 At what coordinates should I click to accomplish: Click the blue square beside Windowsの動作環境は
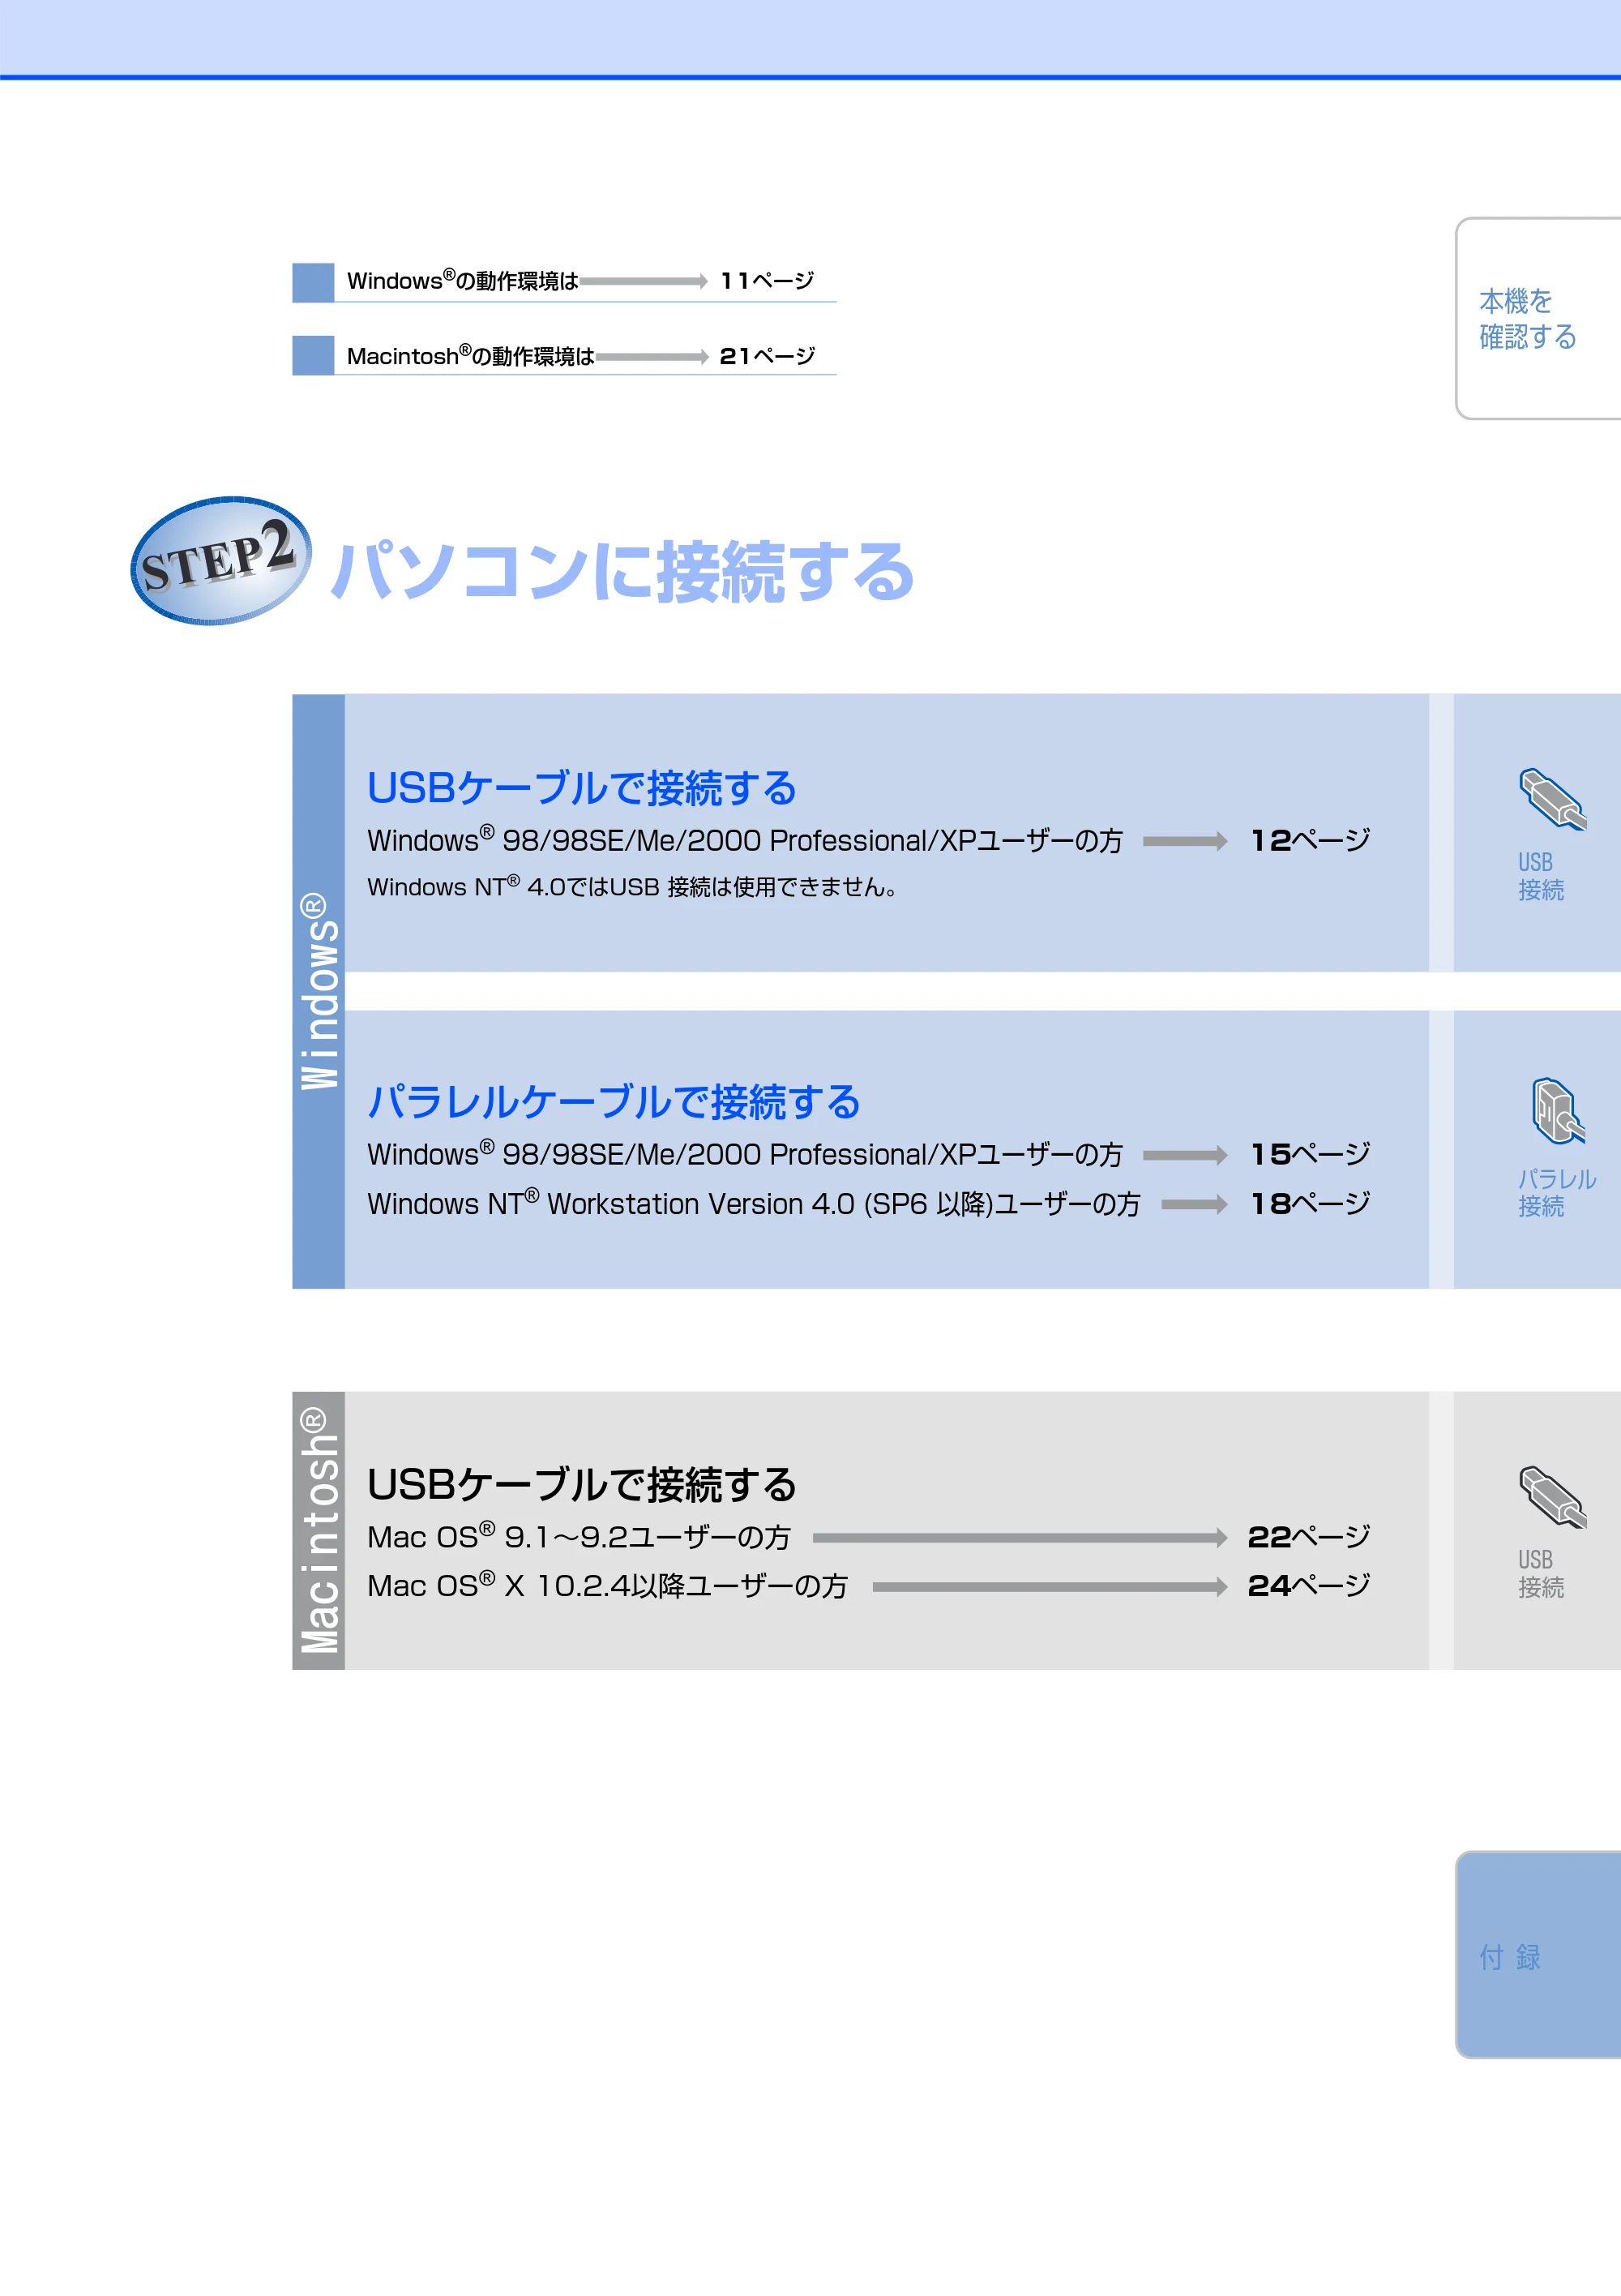[x=313, y=282]
